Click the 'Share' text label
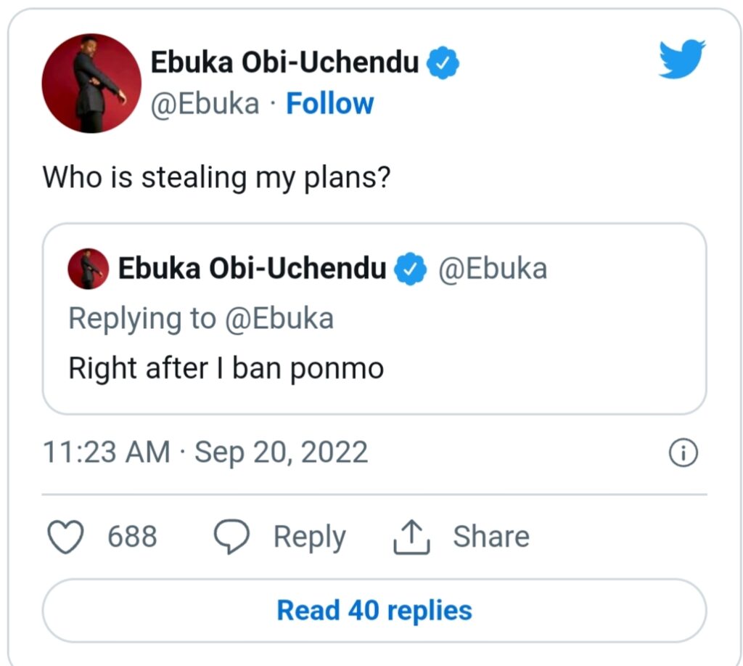The image size is (743, 666). tap(491, 537)
